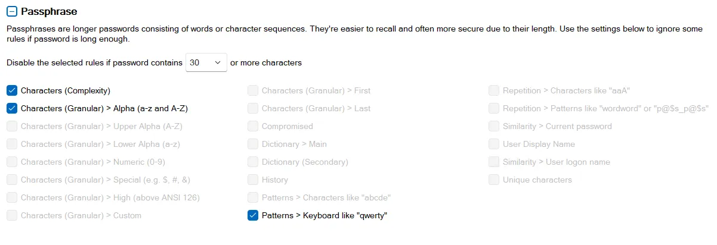Toggle Characters (Granular) > Numeric checkbox

pos(12,162)
